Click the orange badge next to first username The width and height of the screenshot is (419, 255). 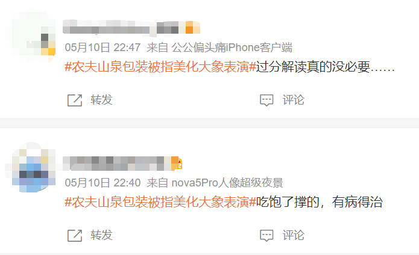coord(193,27)
